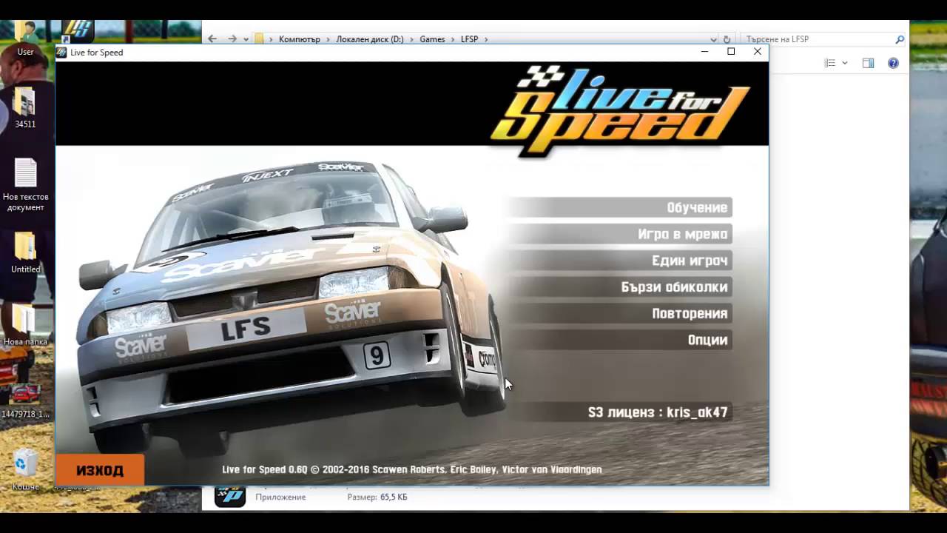Image resolution: width=947 pixels, height=533 pixels.
Task: Click the S3 лиценз kris_ak47 button
Action: tap(620, 412)
